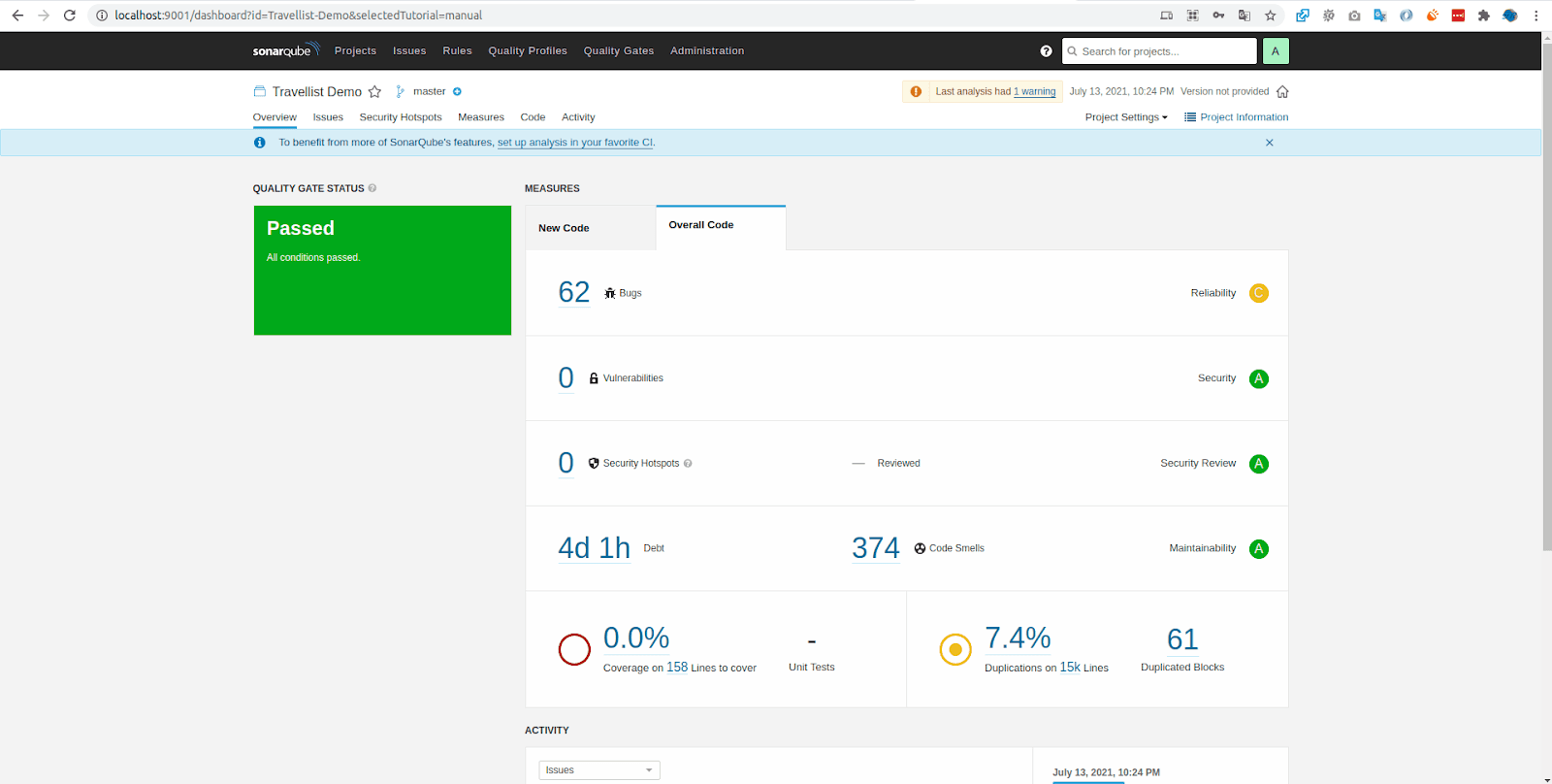Open the Security Hotspots project tab
The image size is (1552, 784).
[400, 117]
